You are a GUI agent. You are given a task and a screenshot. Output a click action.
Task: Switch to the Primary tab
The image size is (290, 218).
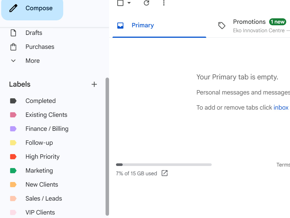(x=159, y=25)
